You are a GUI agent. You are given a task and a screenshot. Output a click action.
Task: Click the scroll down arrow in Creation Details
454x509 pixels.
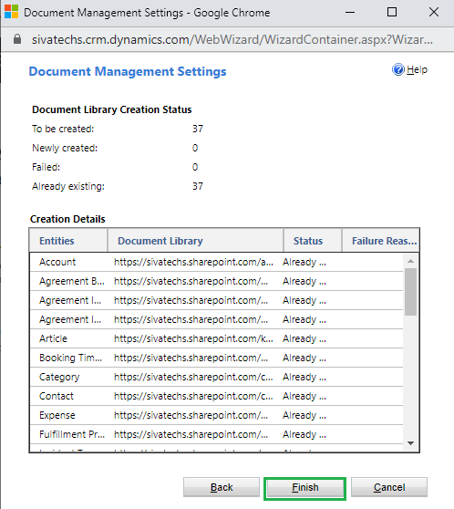[x=410, y=443]
